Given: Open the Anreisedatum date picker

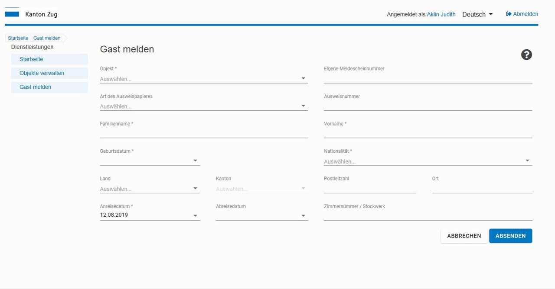Looking at the screenshot, I should click(x=150, y=215).
